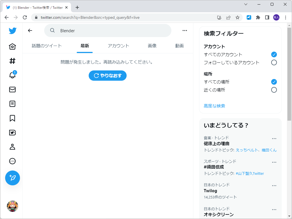292x219 pixels.
Task: Open the Profile icon in sidebar
Action: tap(12, 147)
